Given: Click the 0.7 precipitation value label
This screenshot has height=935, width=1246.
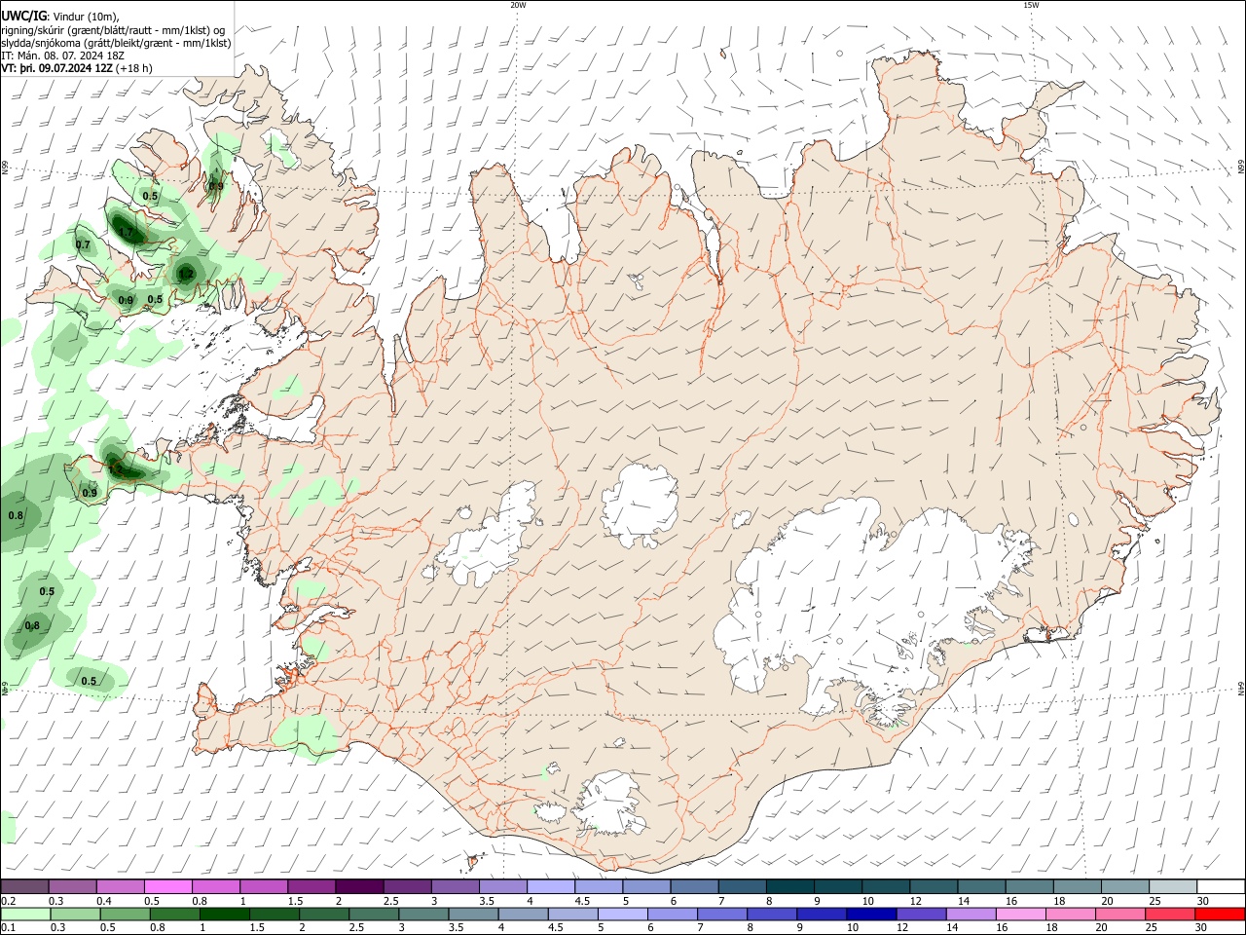Looking at the screenshot, I should tap(83, 245).
